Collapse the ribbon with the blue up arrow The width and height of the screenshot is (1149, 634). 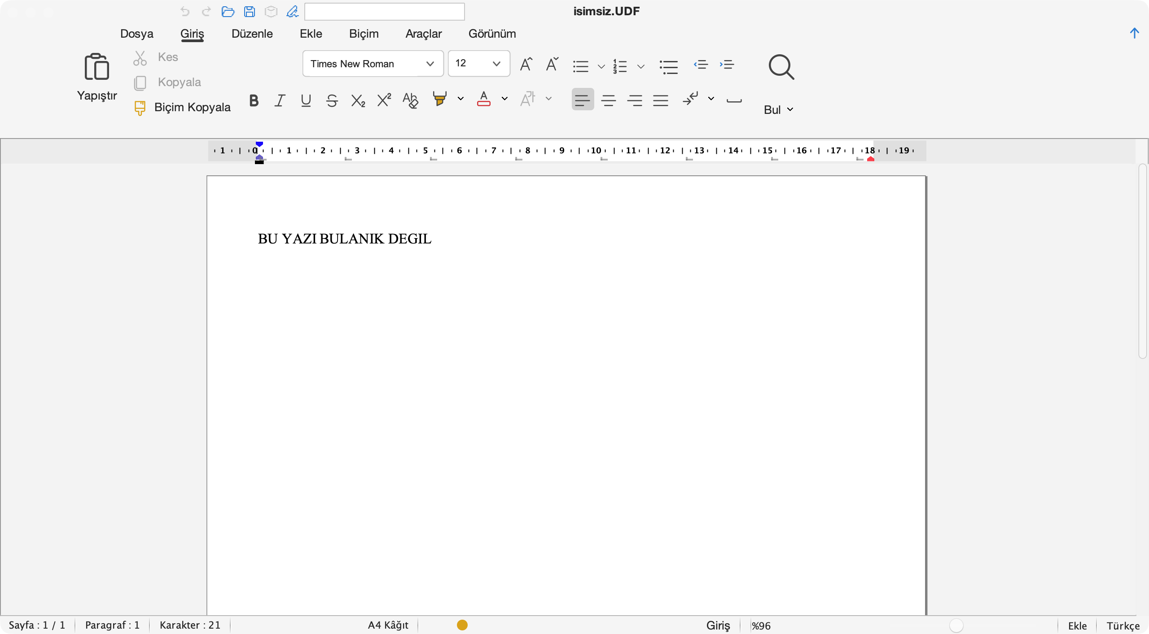click(1135, 33)
